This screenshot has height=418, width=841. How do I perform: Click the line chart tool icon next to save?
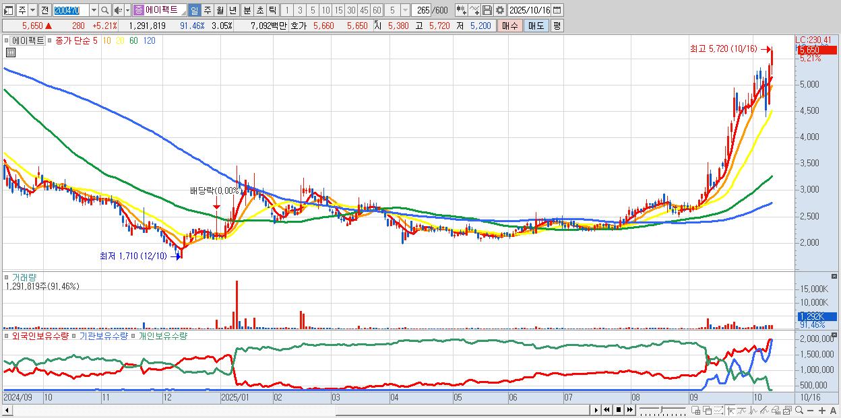pos(474,10)
